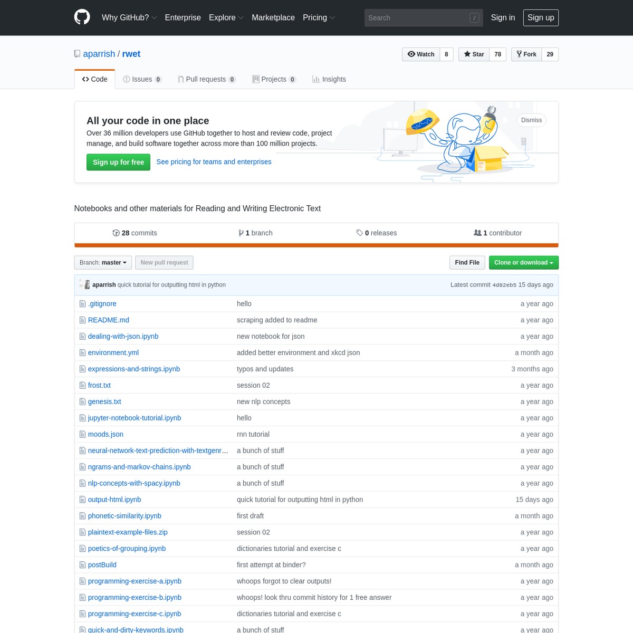This screenshot has height=633, width=633.
Task: Go to Enterprise in the top navigation
Action: click(183, 17)
